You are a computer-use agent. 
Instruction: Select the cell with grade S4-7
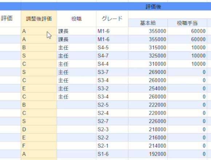click(x=112, y=56)
